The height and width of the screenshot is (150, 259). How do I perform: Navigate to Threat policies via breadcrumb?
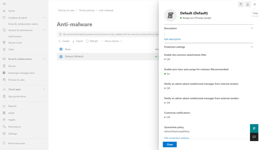coord(86,10)
